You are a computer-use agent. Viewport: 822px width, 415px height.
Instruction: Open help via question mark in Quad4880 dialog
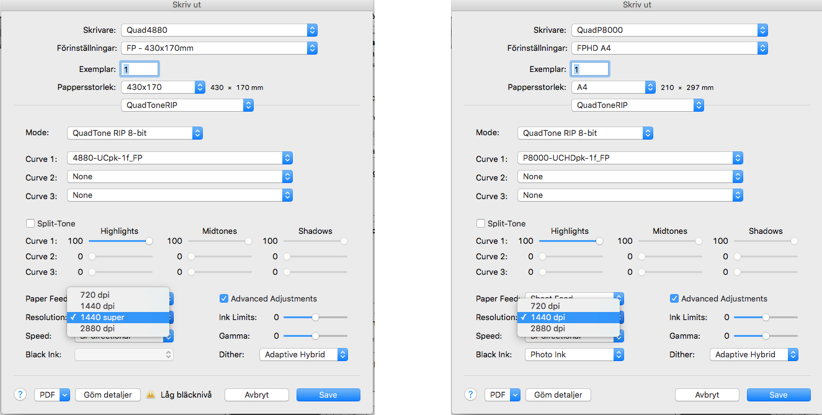click(x=20, y=395)
